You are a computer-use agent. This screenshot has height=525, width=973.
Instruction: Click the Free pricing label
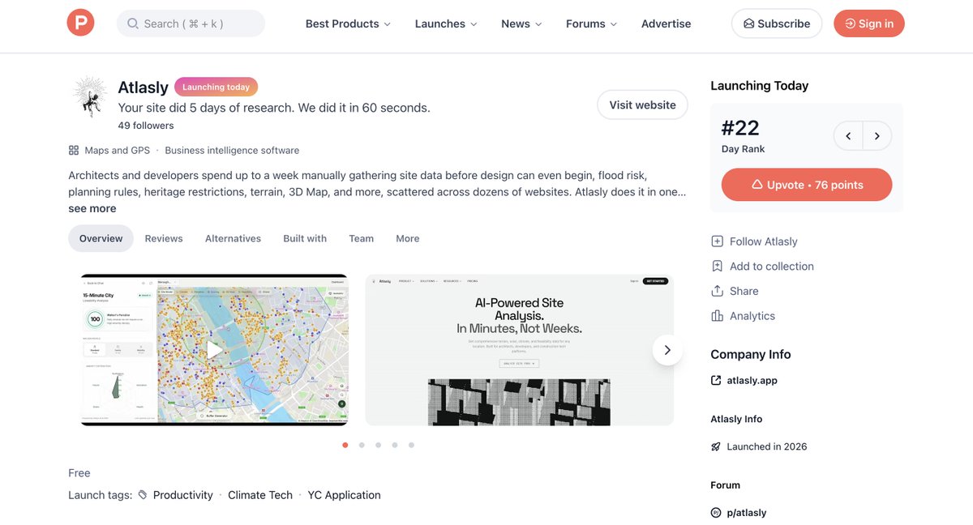pos(79,473)
